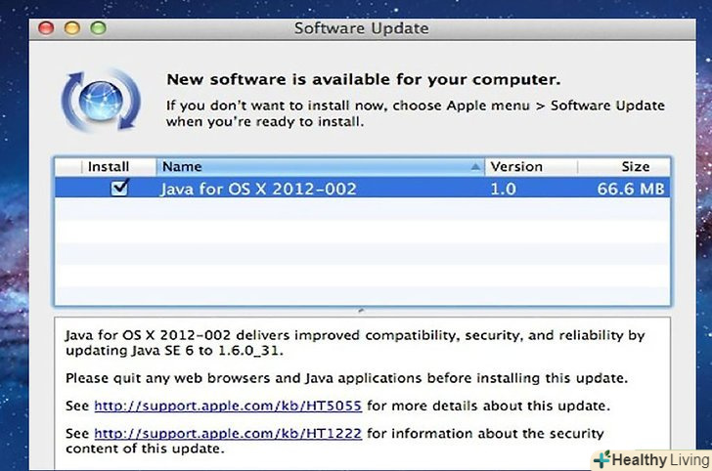712x471 pixels.
Task: Click the Healthy Living cross logo
Action: (602, 459)
